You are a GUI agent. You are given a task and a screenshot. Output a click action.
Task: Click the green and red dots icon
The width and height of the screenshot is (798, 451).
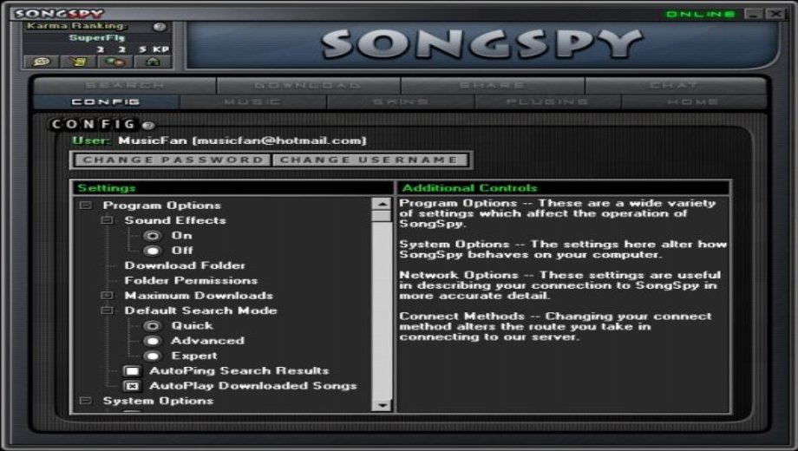click(115, 62)
